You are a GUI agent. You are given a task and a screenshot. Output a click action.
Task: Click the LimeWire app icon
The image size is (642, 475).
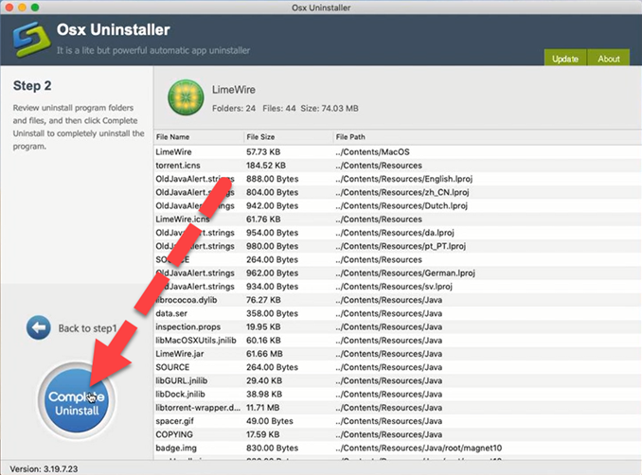[186, 97]
